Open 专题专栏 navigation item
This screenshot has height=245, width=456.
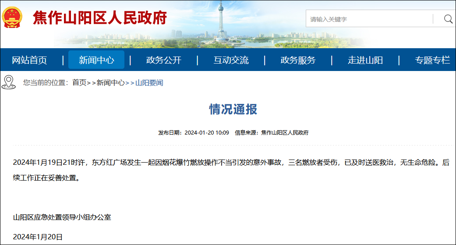coord(432,60)
